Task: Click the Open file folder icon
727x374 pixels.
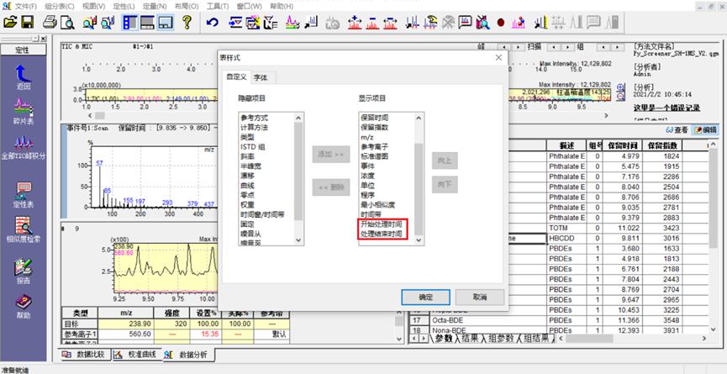Action: coord(11,21)
